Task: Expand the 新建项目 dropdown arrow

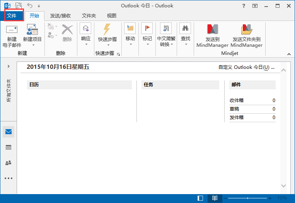Action: (33, 45)
